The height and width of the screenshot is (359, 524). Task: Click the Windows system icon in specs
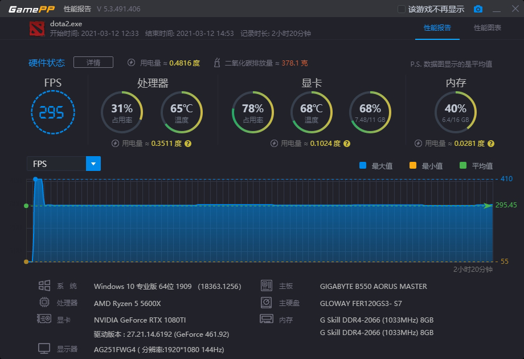(x=44, y=286)
